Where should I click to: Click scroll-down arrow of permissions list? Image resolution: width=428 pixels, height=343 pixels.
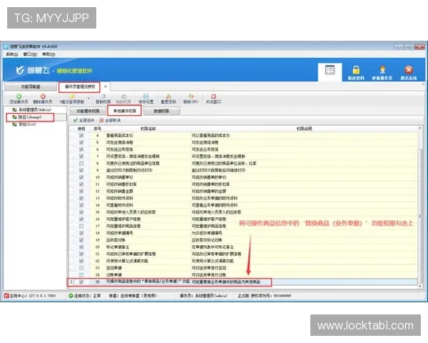420,286
